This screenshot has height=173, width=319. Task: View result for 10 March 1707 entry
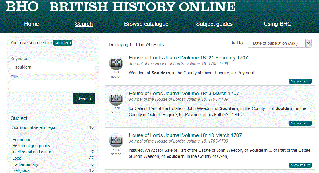tap(300, 165)
